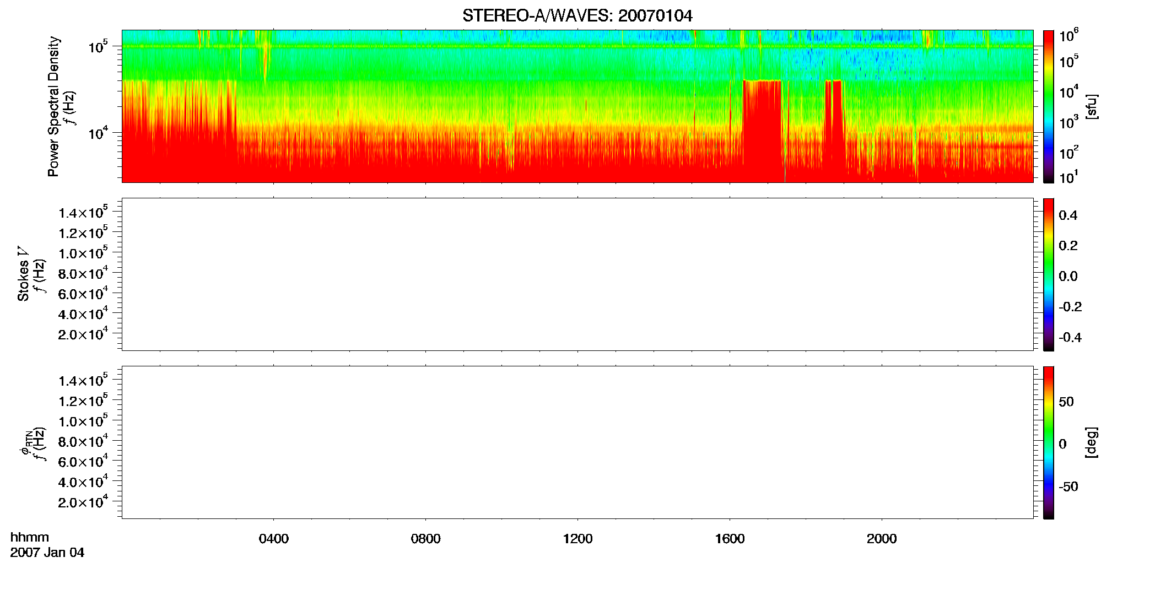Click the 0.4 Stokes V colorbar tick label
This screenshot has height=595, width=1155.
(1068, 215)
